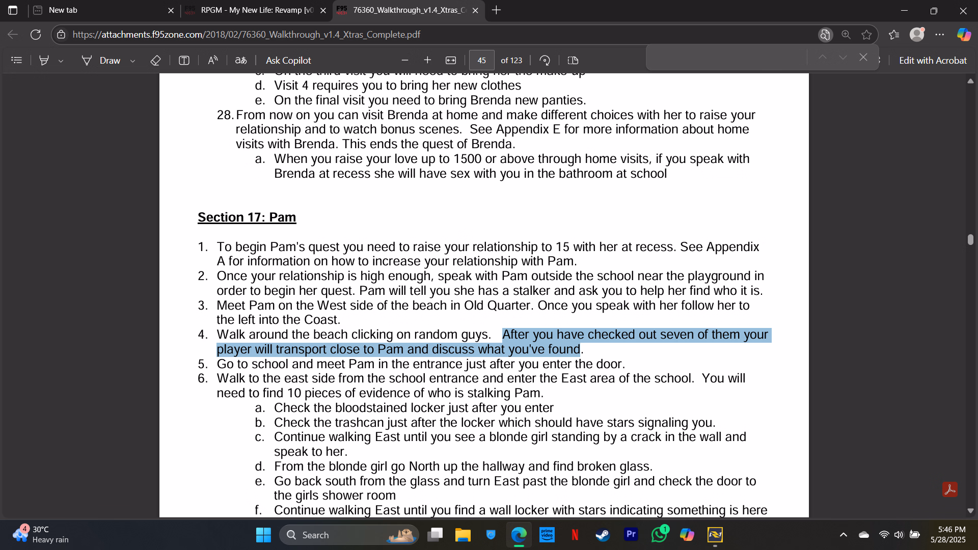Close the New tab tab

coord(171,10)
